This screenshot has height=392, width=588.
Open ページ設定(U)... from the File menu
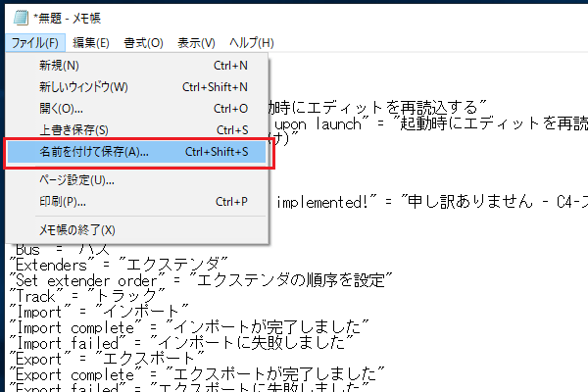click(77, 180)
